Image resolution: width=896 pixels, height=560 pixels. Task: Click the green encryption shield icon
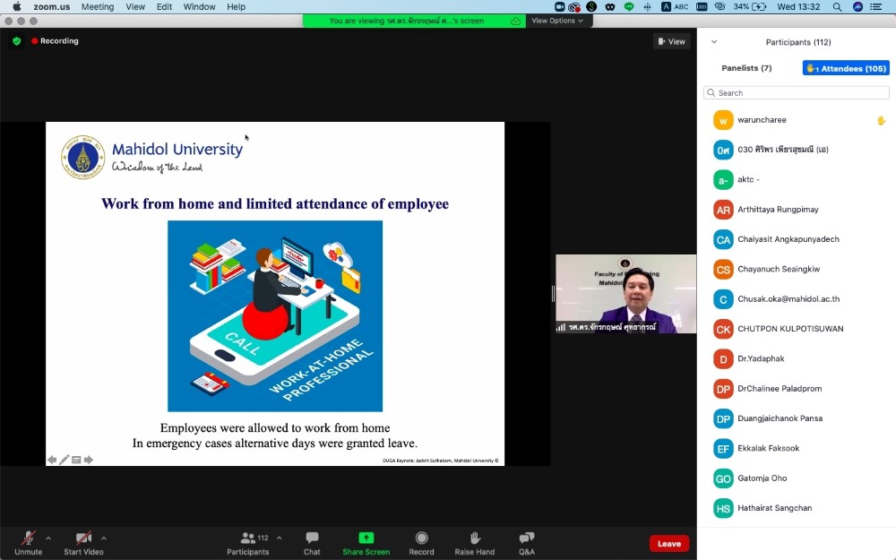pyautogui.click(x=16, y=41)
